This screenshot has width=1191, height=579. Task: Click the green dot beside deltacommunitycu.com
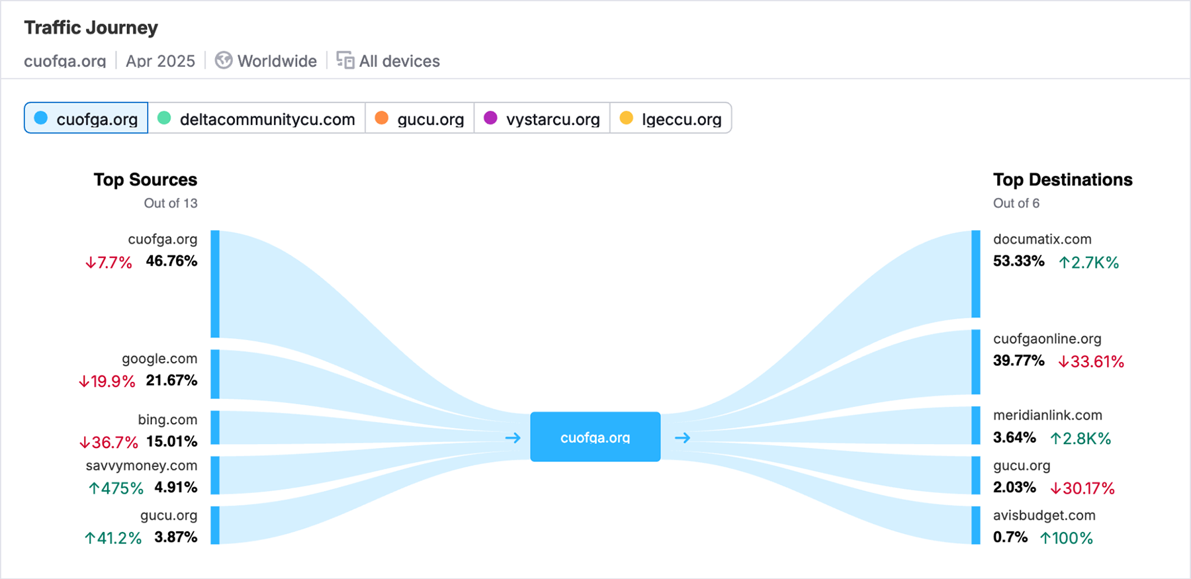point(164,118)
